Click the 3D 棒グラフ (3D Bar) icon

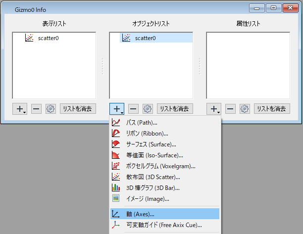[x=116, y=187]
